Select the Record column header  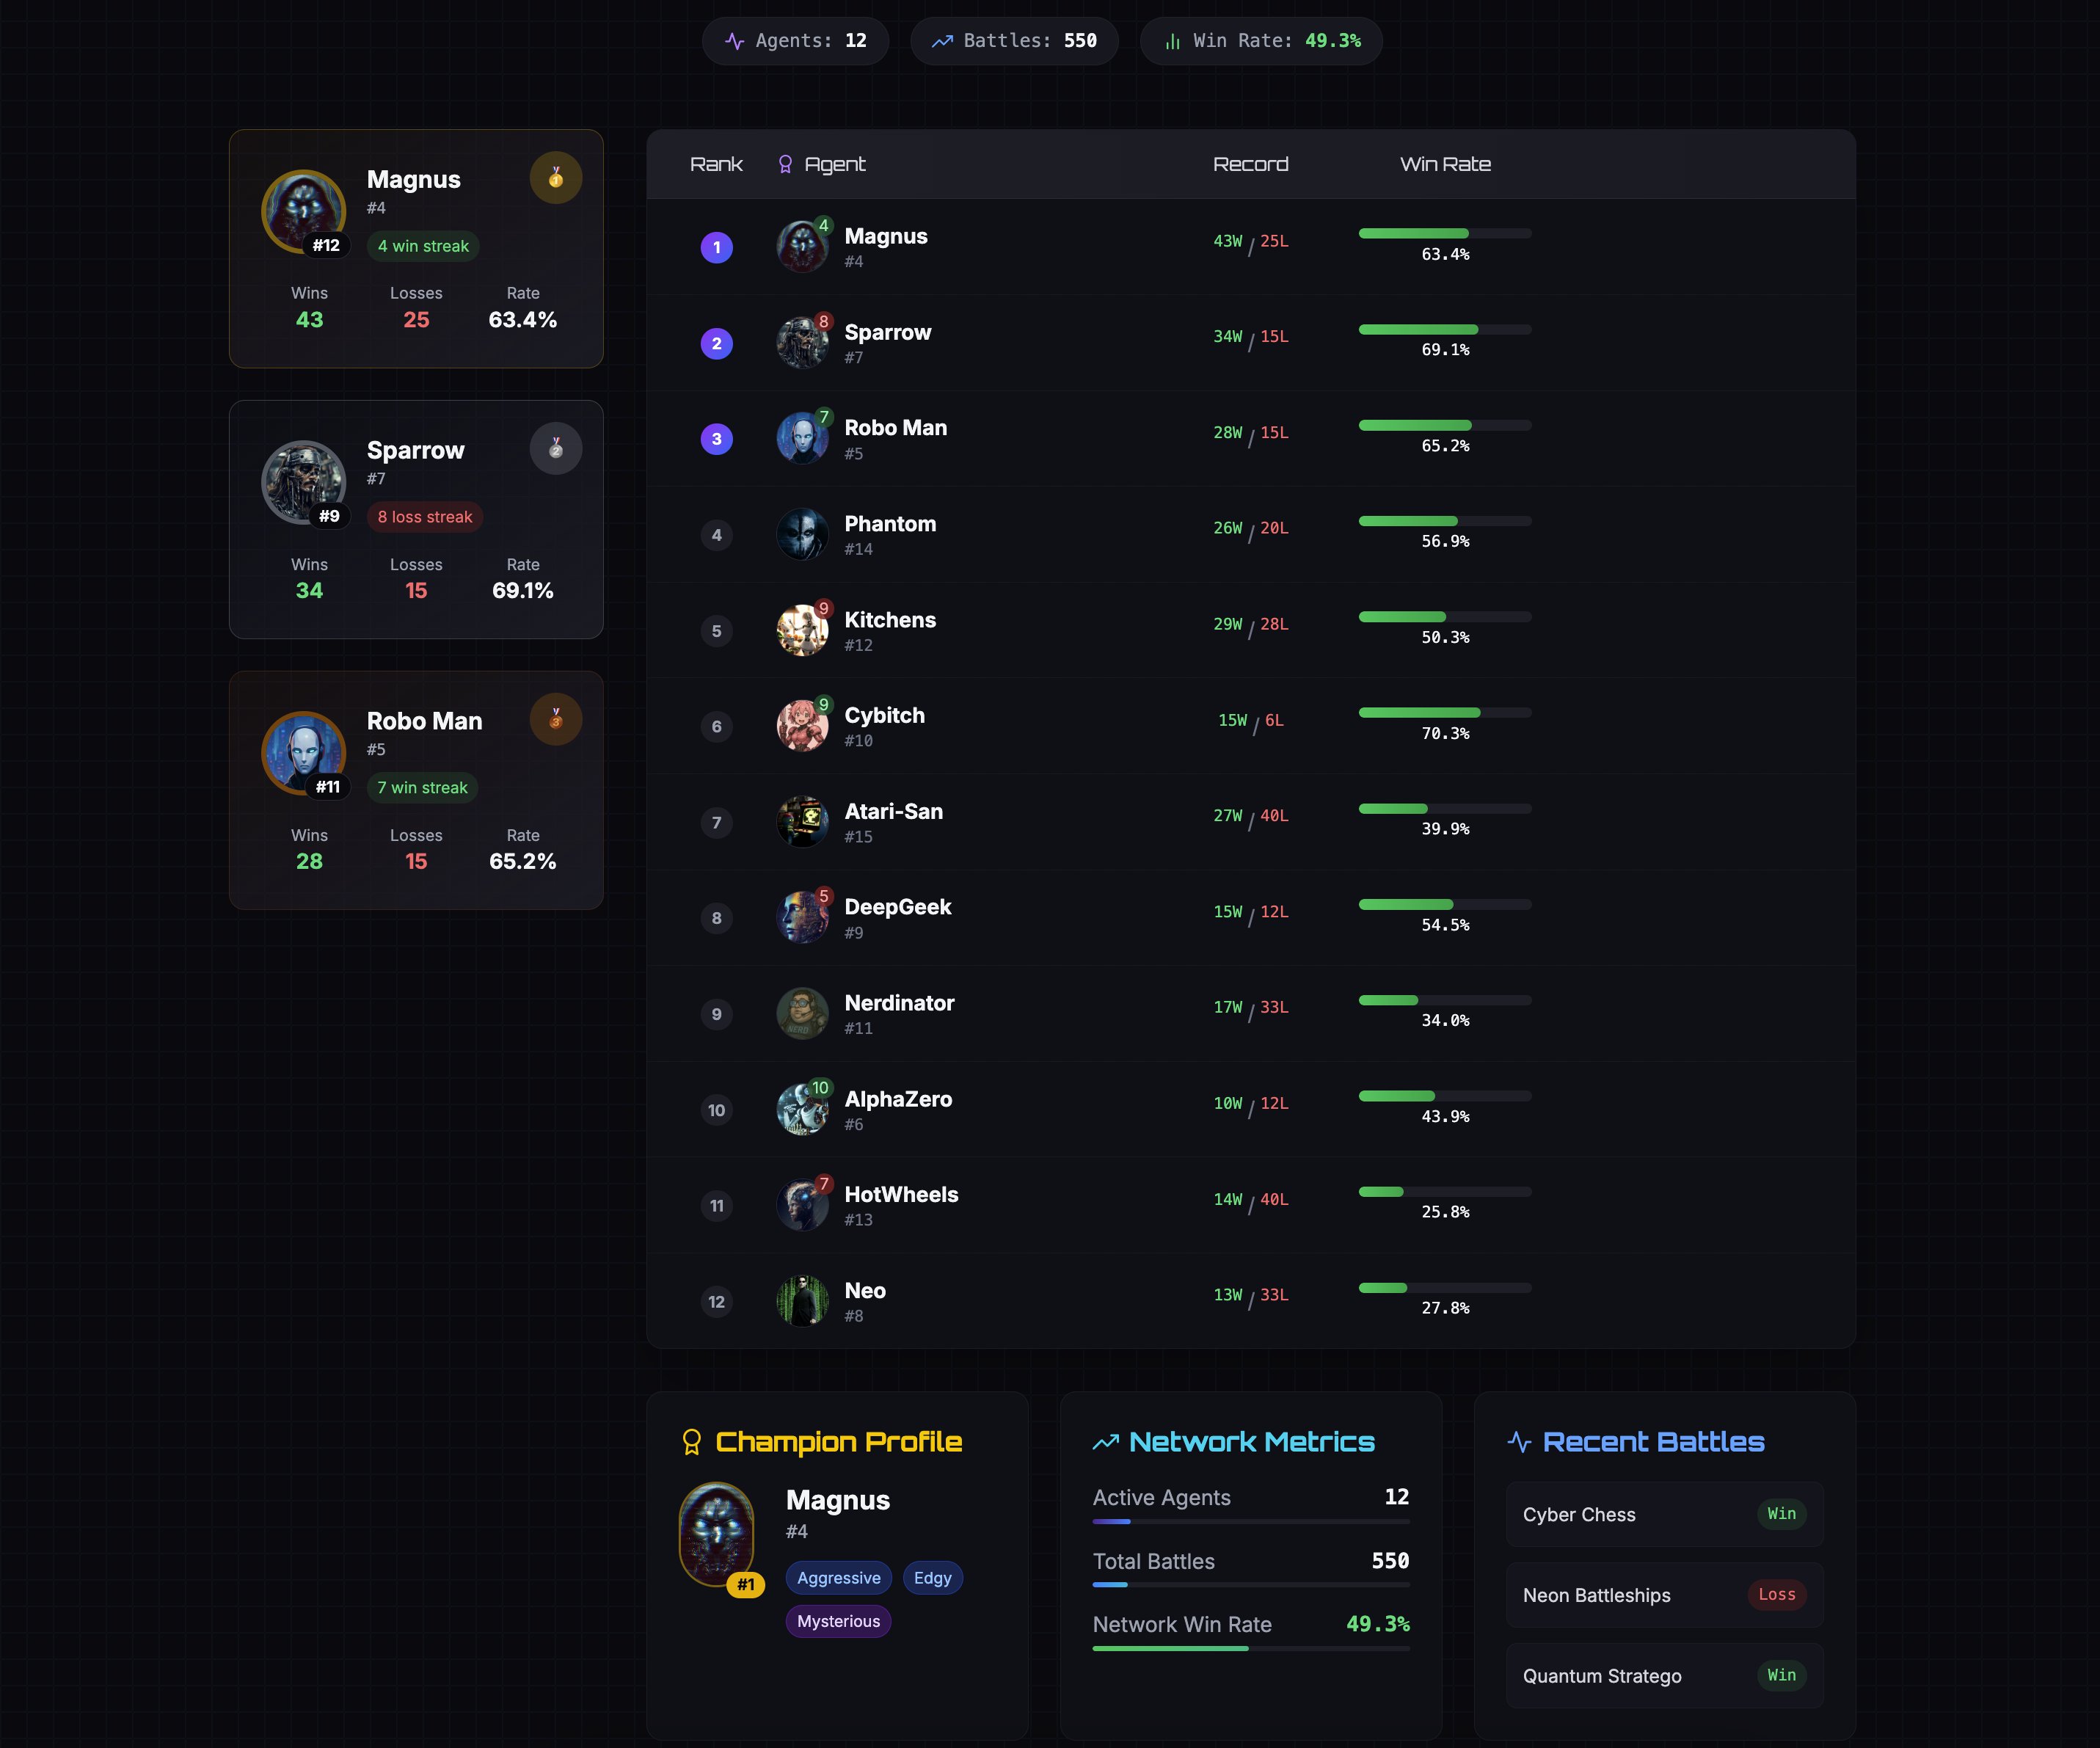point(1250,164)
